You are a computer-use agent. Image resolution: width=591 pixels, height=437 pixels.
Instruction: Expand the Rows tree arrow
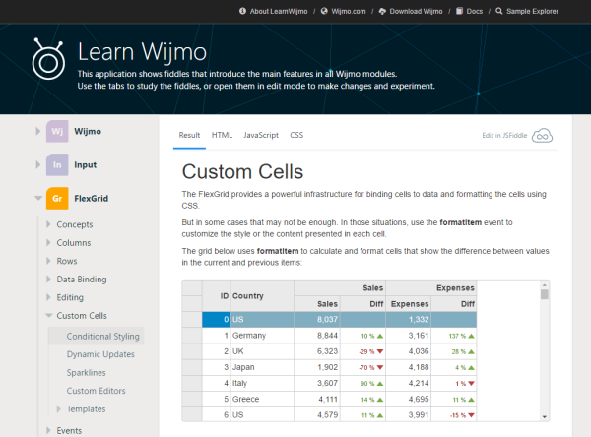pyautogui.click(x=48, y=261)
